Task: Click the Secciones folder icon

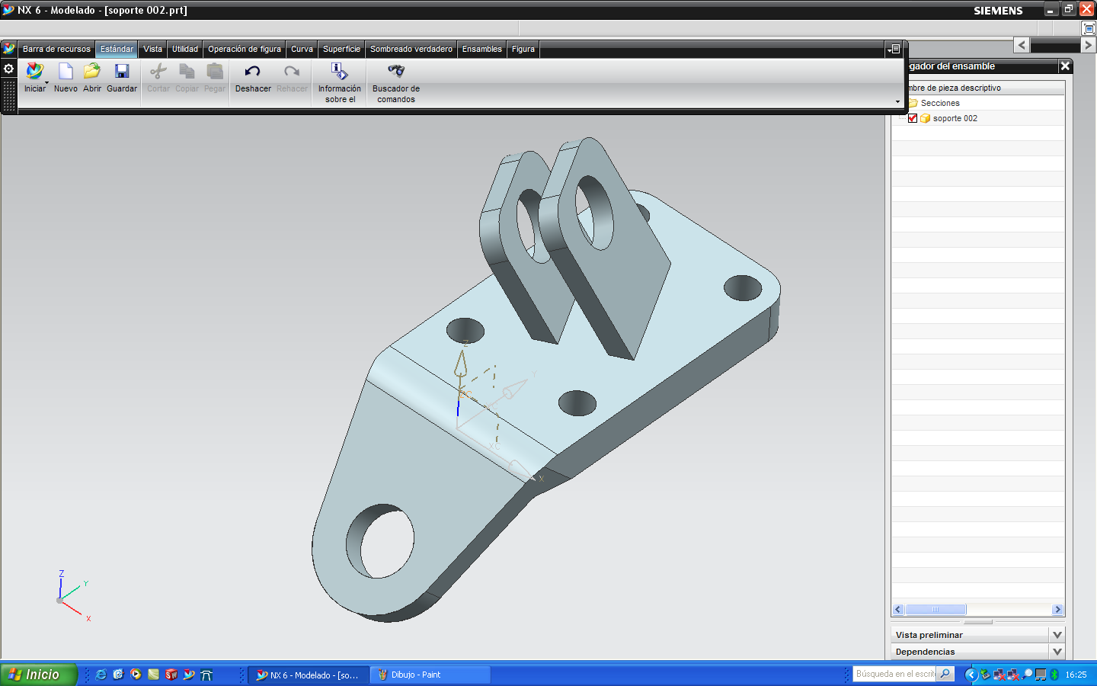Action: tap(913, 103)
